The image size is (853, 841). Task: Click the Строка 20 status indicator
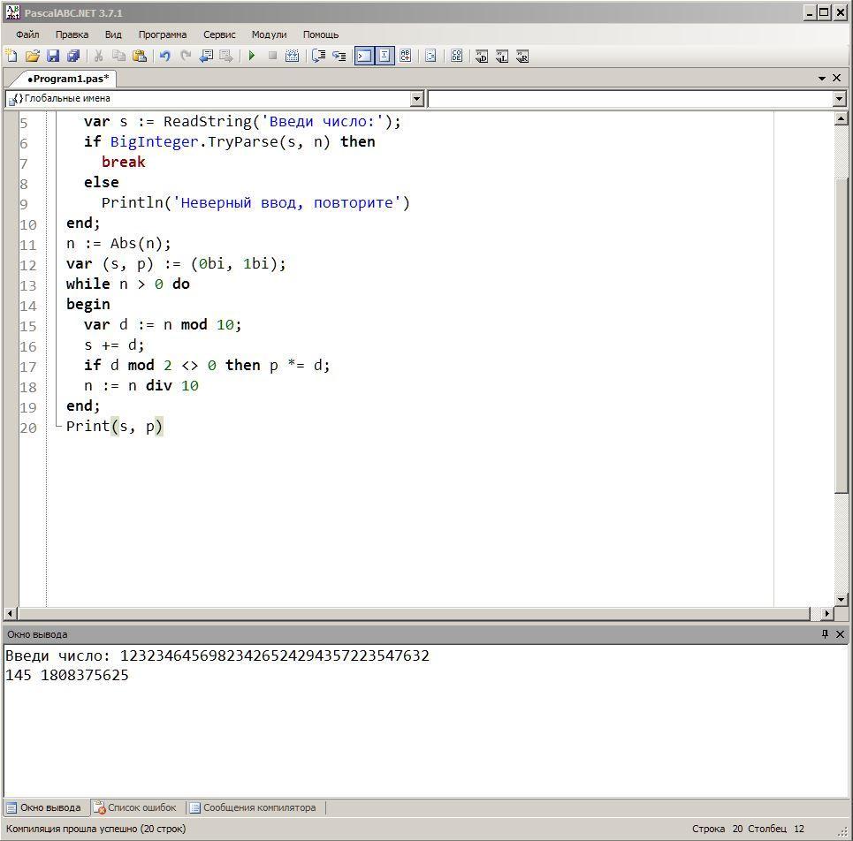[x=717, y=829]
